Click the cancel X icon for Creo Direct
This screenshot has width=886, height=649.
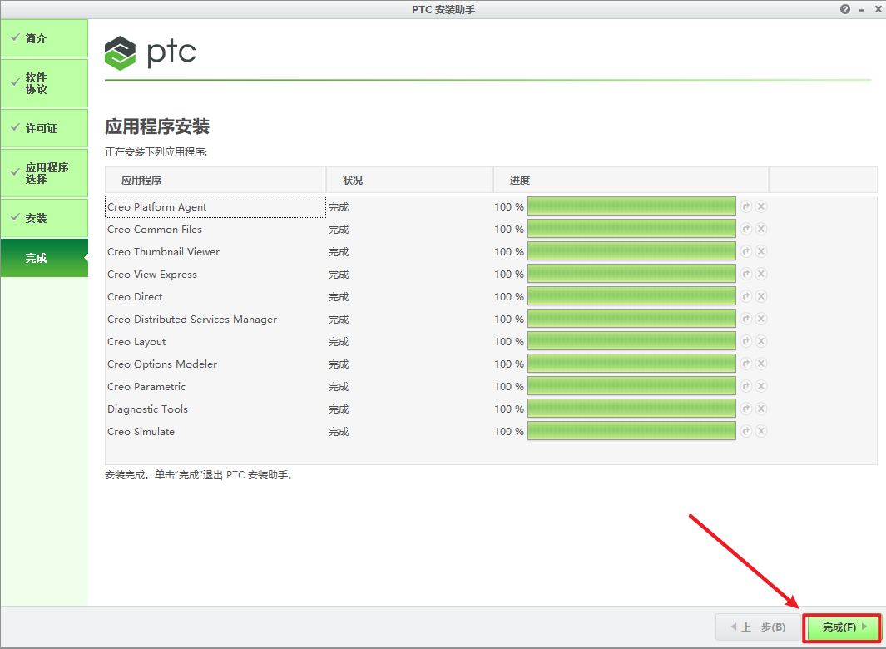pyautogui.click(x=761, y=296)
